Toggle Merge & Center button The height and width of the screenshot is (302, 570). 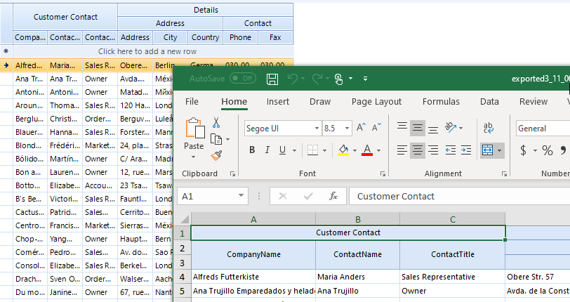pos(488,150)
